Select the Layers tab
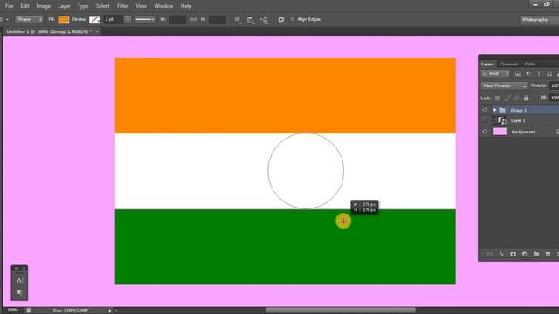The height and width of the screenshot is (314, 559). [x=487, y=64]
